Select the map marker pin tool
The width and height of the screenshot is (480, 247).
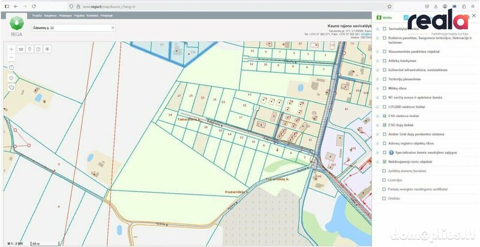click(x=29, y=49)
